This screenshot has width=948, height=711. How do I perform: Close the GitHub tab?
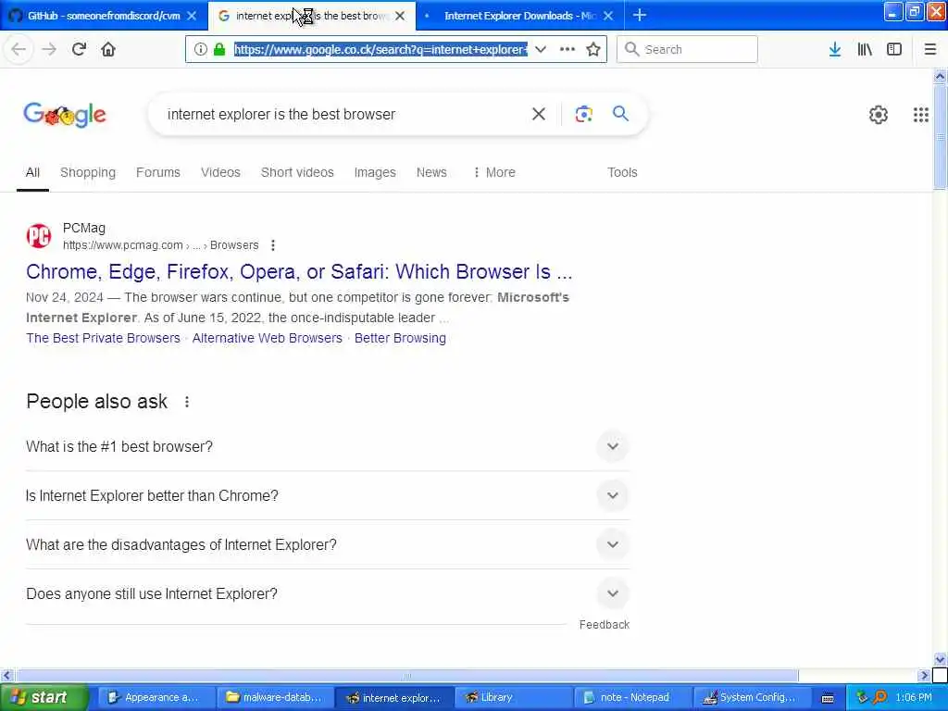[192, 16]
